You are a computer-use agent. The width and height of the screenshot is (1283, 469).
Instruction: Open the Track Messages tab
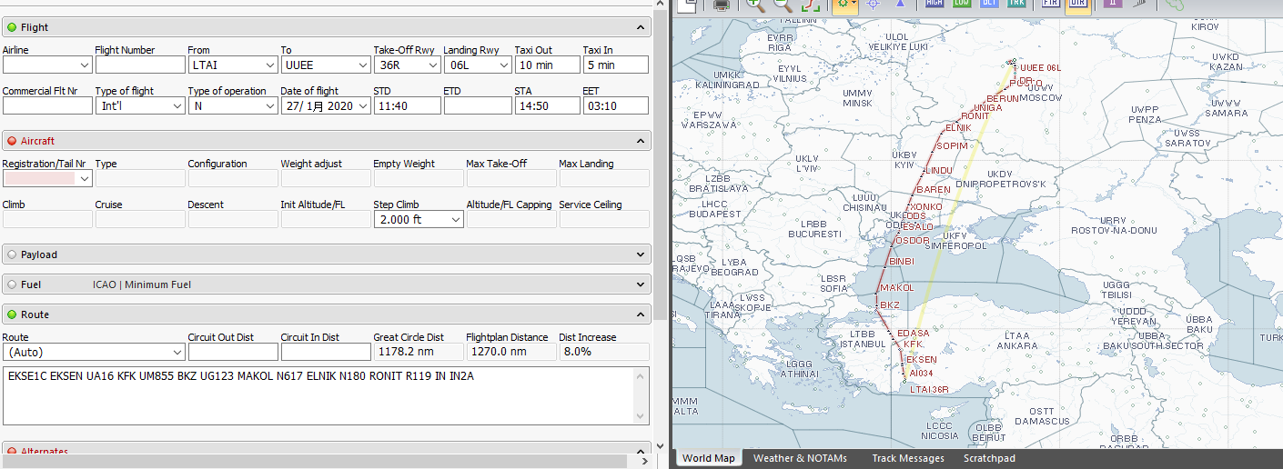pos(907,458)
